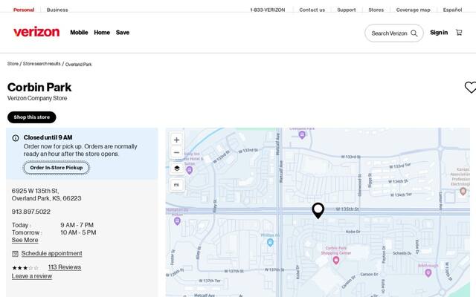476x297 pixels.
Task: Click the phone number 913.897.5022
Action: (31, 212)
